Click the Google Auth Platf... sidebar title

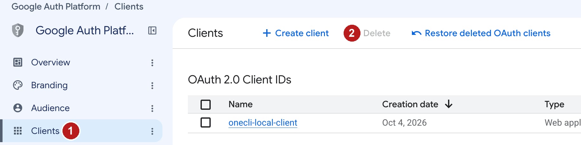[84, 30]
